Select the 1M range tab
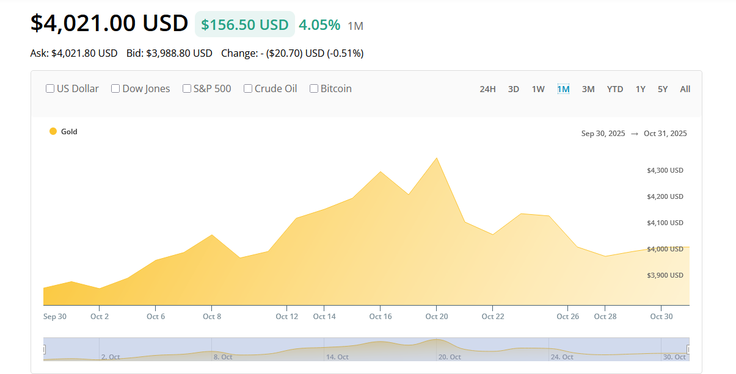The height and width of the screenshot is (374, 736). click(563, 89)
